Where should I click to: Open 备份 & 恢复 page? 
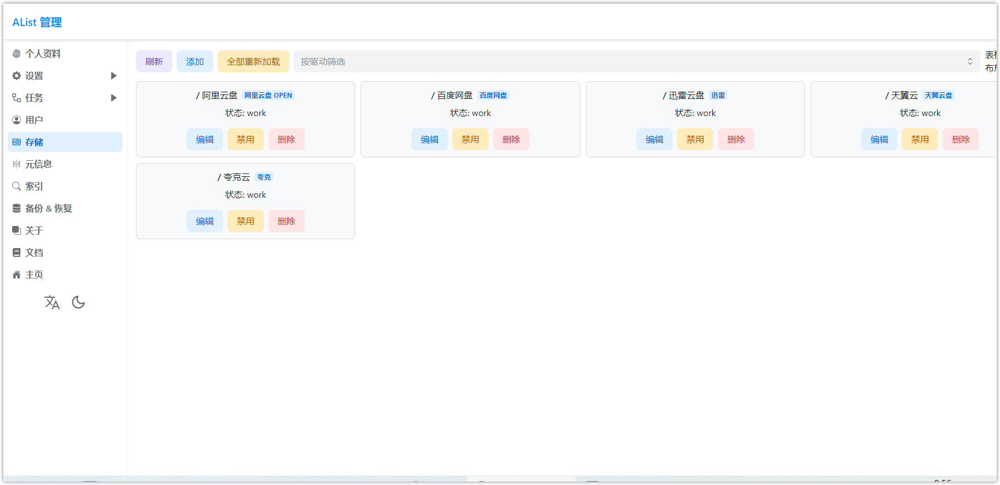[65, 208]
